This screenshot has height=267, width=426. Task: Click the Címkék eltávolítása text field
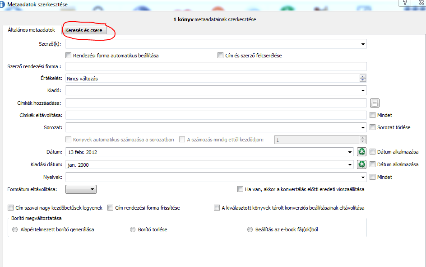[x=216, y=115]
